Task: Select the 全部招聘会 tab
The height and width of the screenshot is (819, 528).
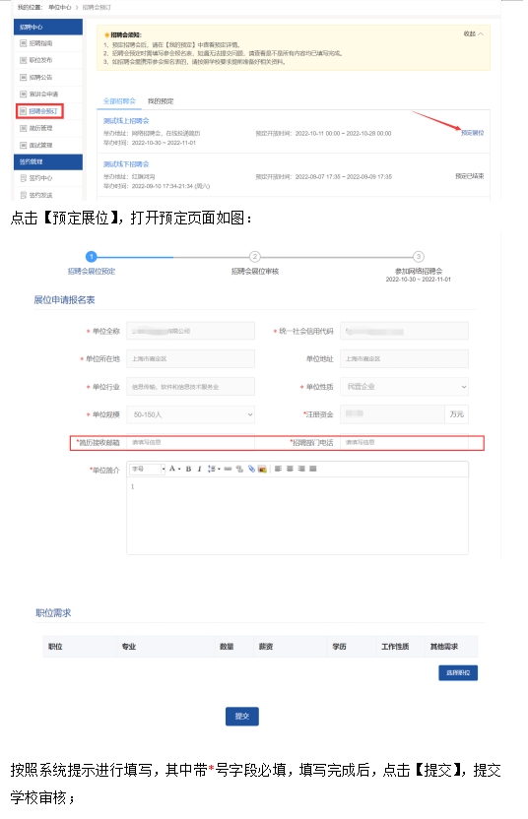Action: click(119, 100)
